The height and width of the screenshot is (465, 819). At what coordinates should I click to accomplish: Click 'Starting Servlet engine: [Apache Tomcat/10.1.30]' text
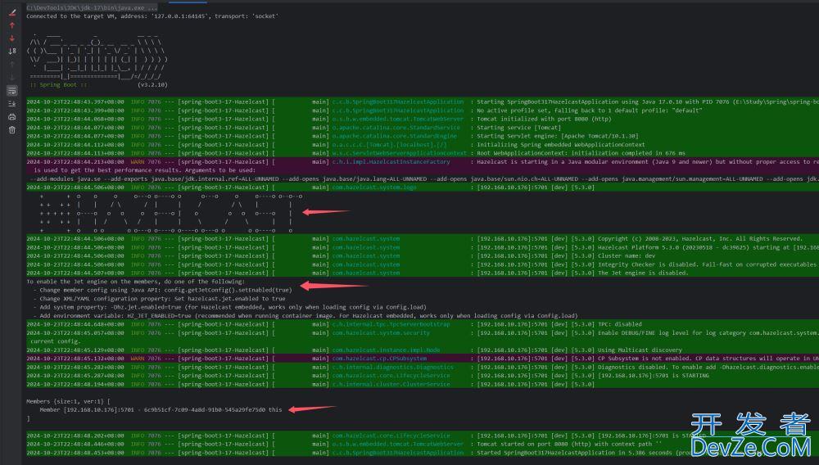[558, 136]
